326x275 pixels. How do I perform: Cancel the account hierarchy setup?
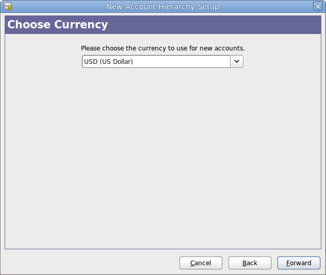201,263
